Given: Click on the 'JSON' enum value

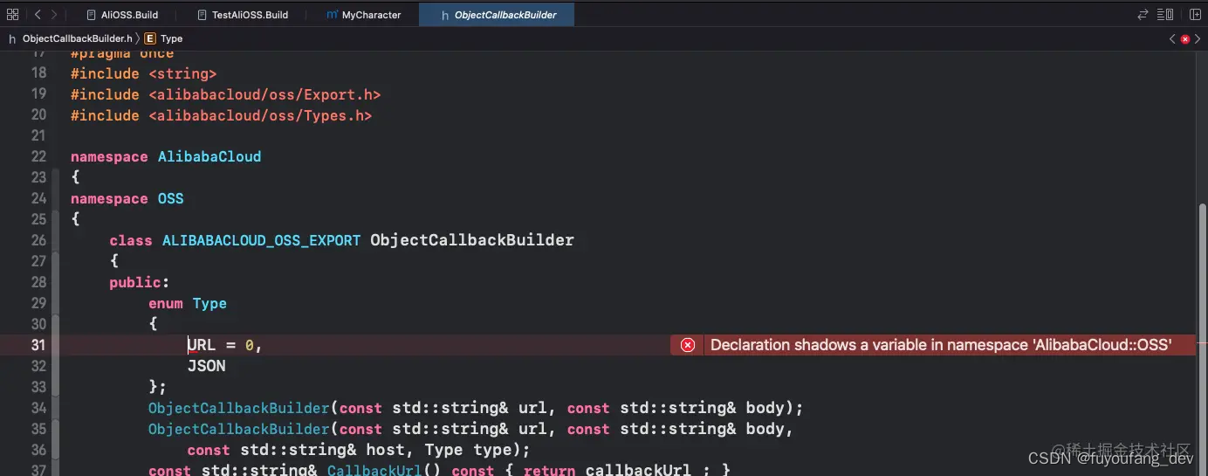Looking at the screenshot, I should [207, 366].
